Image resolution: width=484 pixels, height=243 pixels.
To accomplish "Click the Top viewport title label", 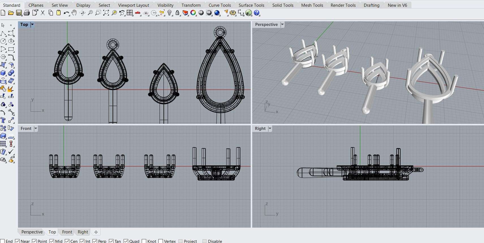I will pos(24,25).
